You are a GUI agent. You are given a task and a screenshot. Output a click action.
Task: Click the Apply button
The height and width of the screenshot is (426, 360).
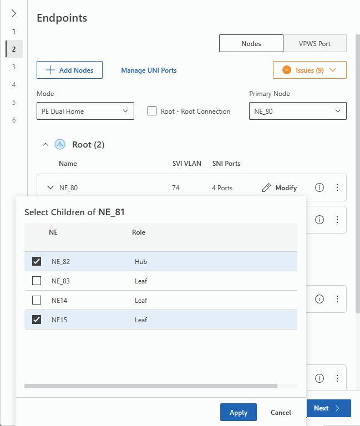(239, 413)
